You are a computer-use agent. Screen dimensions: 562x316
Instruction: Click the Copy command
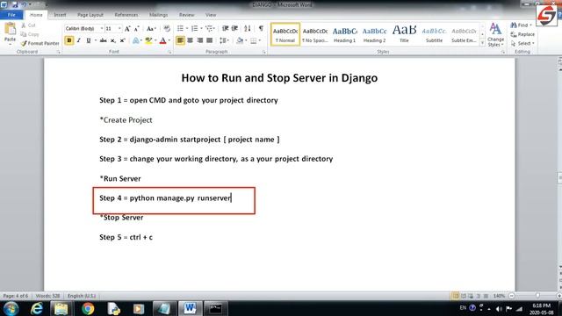29,34
